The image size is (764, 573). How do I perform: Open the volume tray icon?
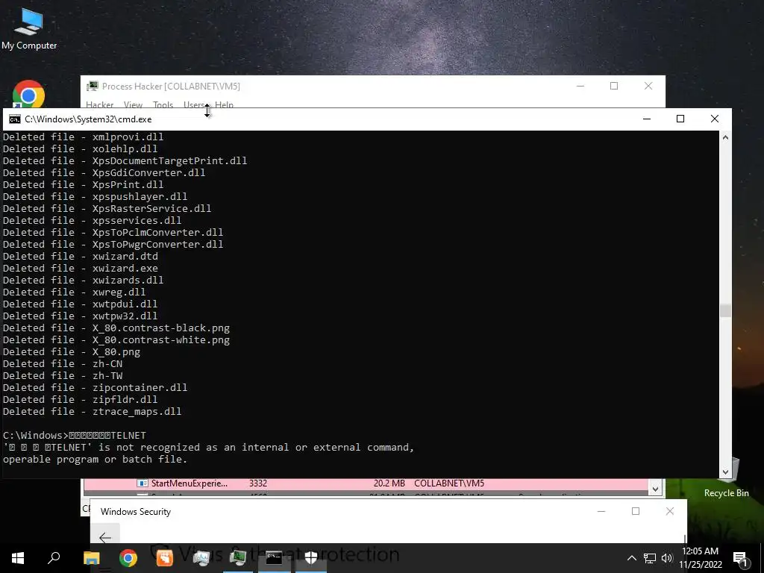click(x=667, y=558)
